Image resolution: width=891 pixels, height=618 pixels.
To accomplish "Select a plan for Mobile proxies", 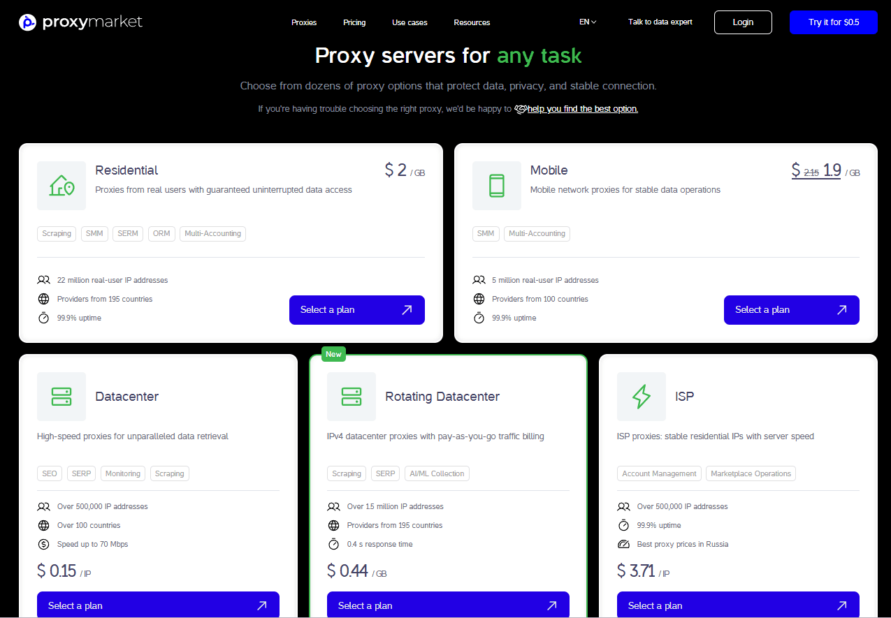I will pyautogui.click(x=792, y=310).
